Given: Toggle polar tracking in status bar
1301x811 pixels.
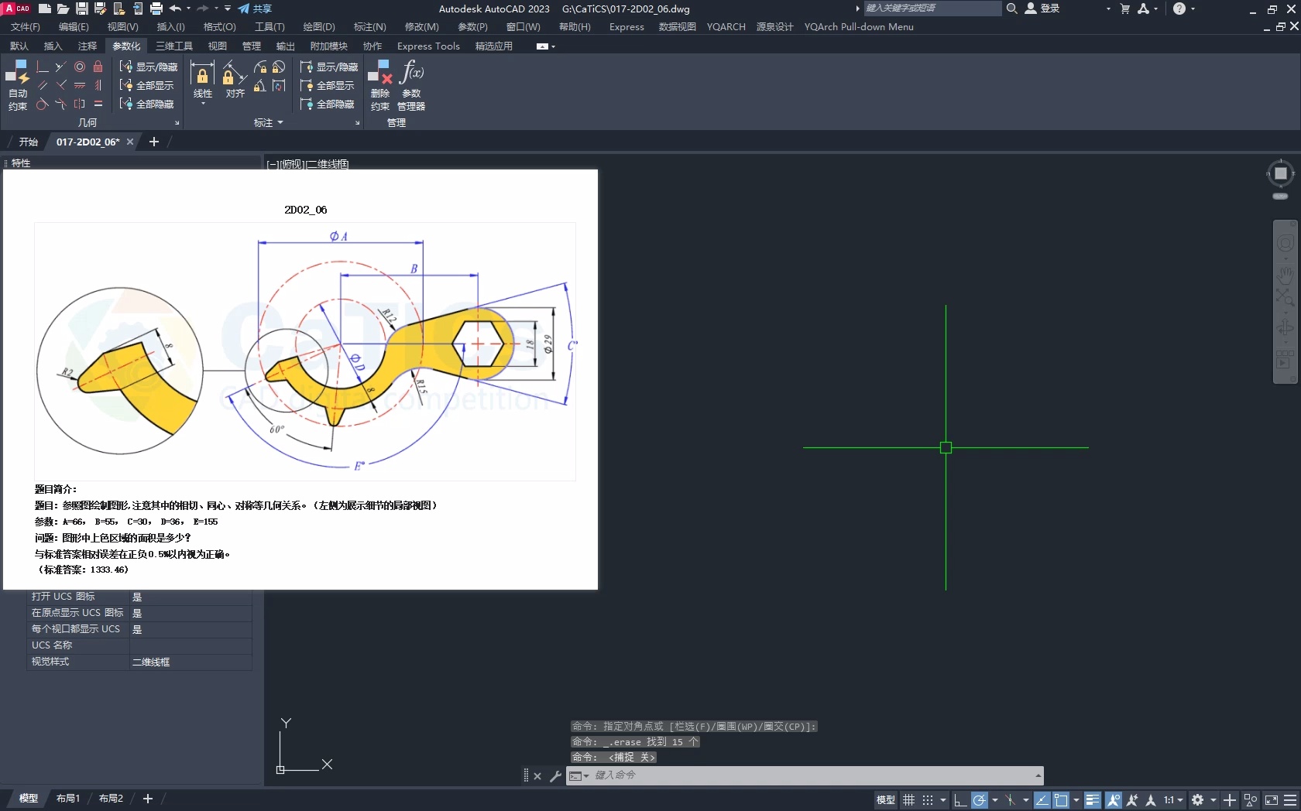Looking at the screenshot, I should (979, 799).
